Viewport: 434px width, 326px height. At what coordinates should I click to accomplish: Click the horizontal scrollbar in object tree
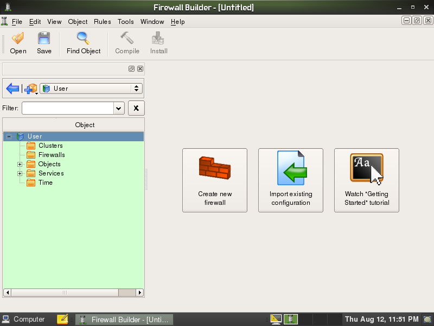(x=65, y=292)
